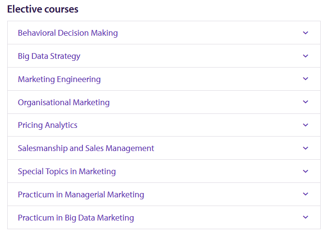Open the Behavioral Decision Making course title
This screenshot has width=326, height=235.
point(68,33)
